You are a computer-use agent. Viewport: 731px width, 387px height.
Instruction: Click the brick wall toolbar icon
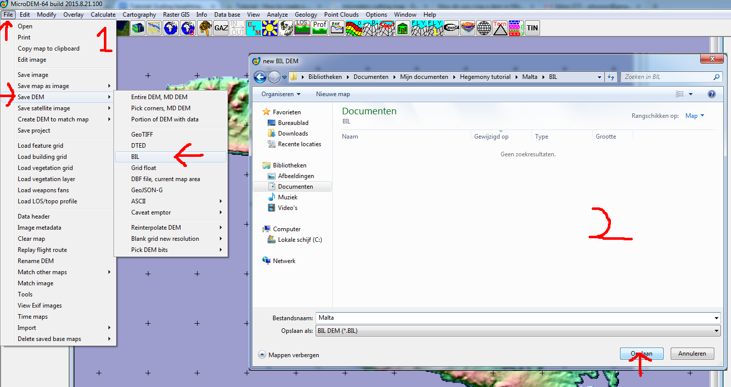516,28
